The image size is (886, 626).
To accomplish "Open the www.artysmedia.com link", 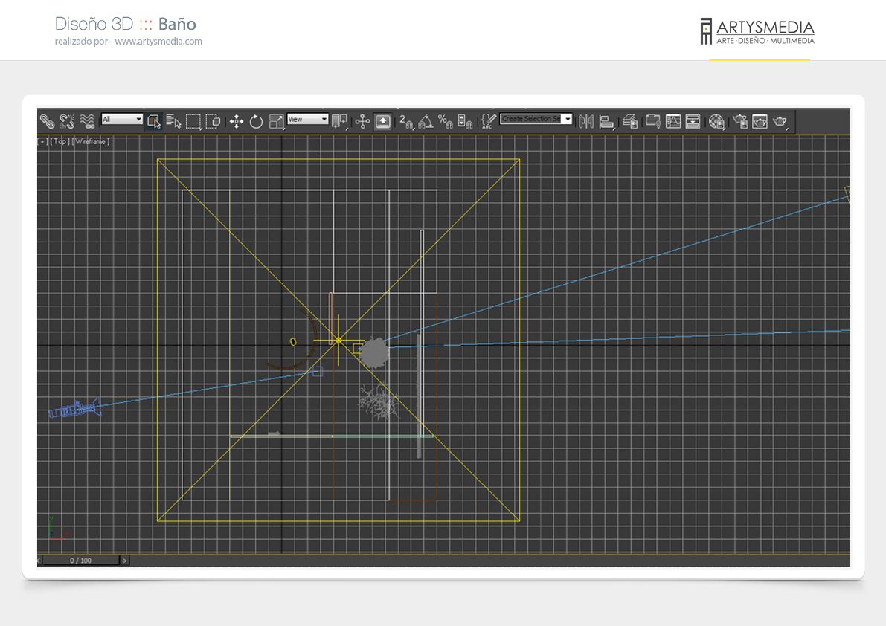I will pyautogui.click(x=158, y=41).
